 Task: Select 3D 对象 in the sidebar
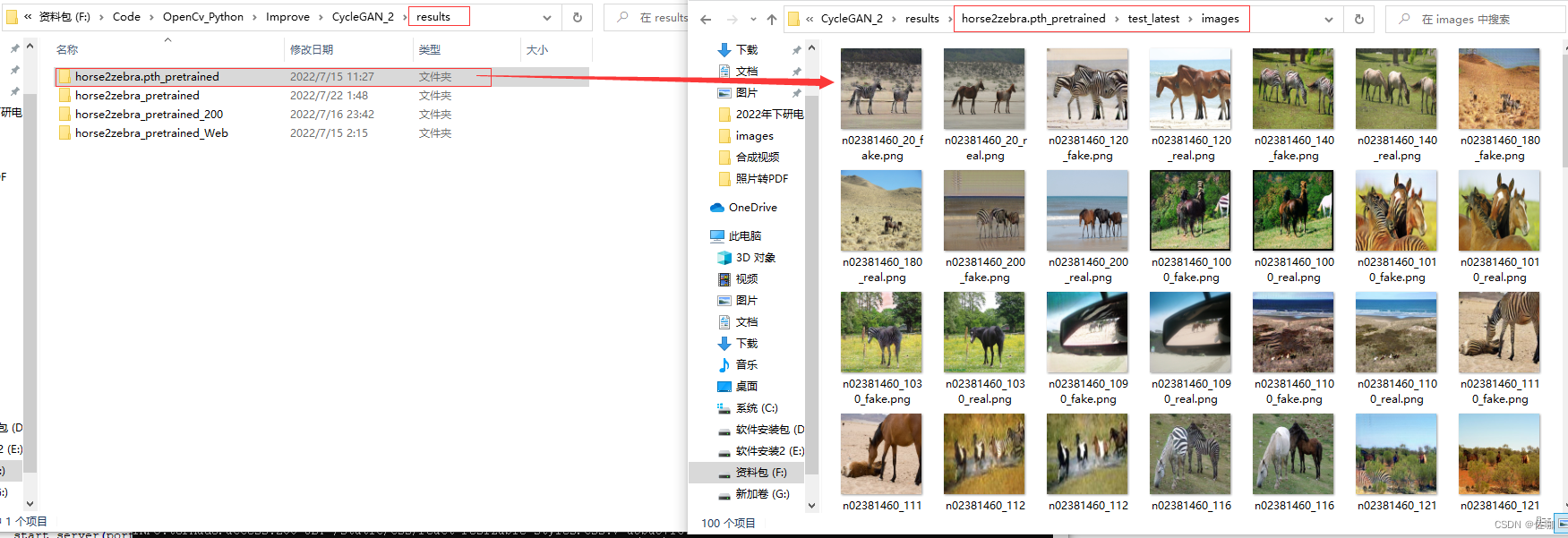tap(755, 258)
